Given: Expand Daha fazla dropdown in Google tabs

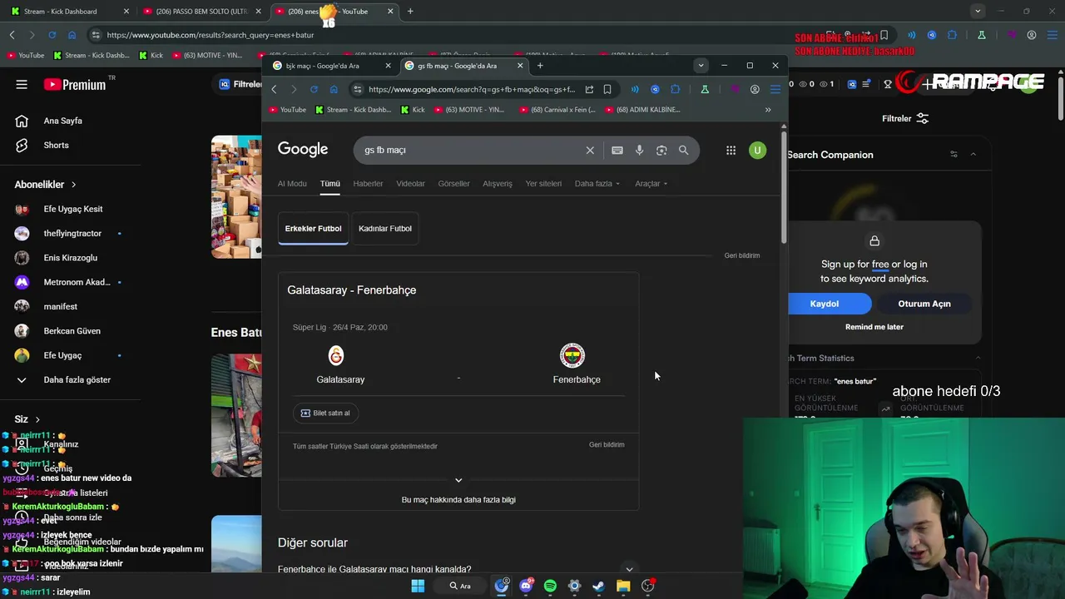Looking at the screenshot, I should 597,184.
